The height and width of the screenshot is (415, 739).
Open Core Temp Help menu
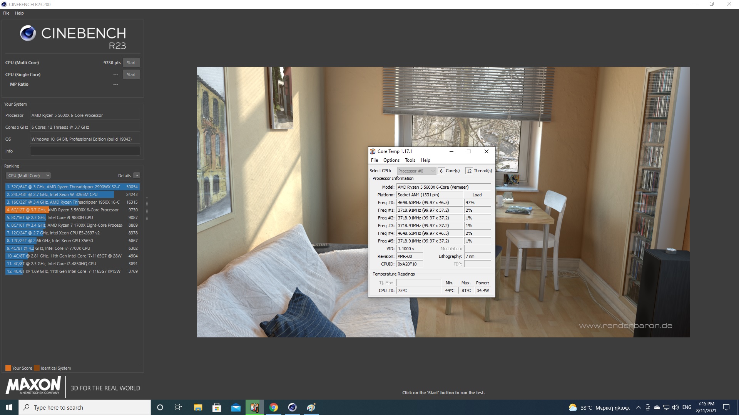point(425,160)
